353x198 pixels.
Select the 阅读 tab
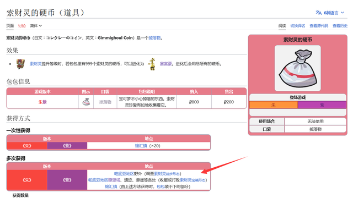[282, 26]
